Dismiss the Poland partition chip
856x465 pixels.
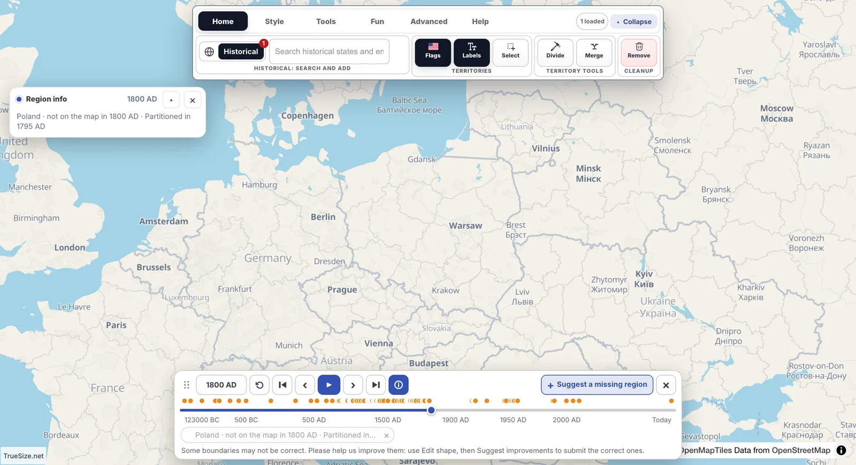click(386, 436)
